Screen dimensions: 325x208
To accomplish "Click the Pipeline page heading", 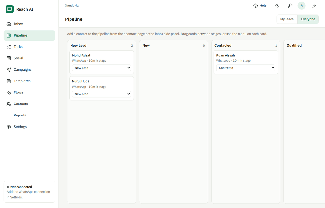I will [x=73, y=19].
